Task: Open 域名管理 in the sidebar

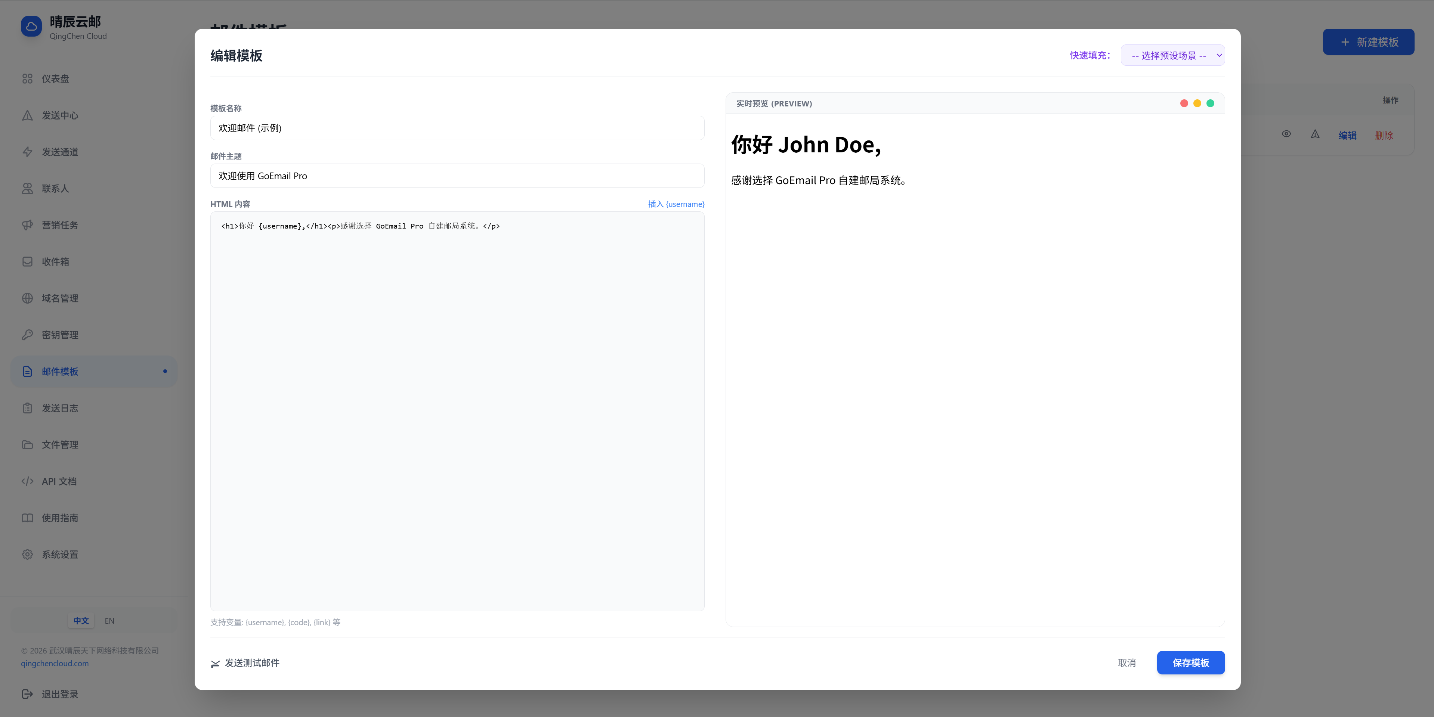Action: coord(60,299)
